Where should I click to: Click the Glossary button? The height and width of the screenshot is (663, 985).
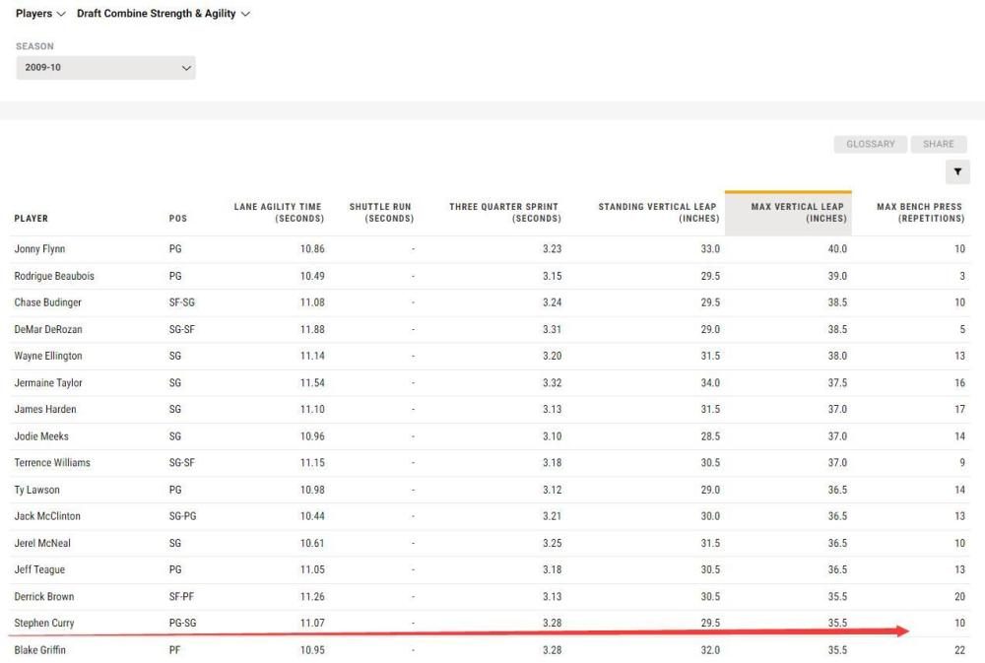871,144
